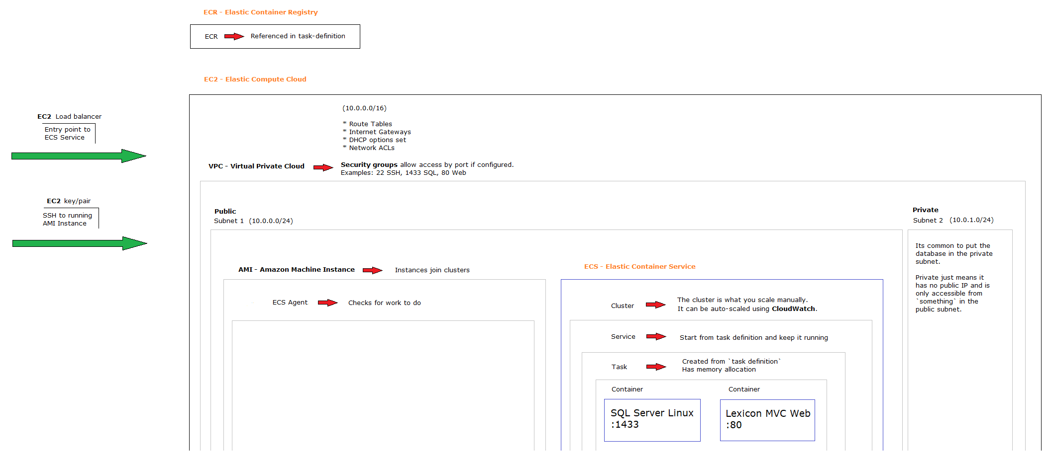Click the green arrow under key/pair note

[80, 243]
